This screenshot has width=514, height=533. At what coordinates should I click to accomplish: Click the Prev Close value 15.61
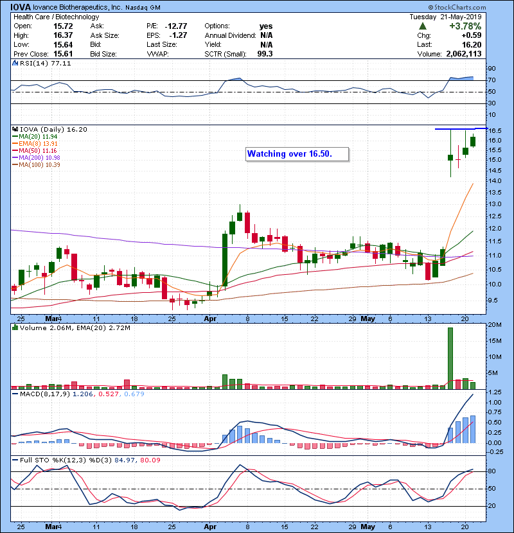63,54
